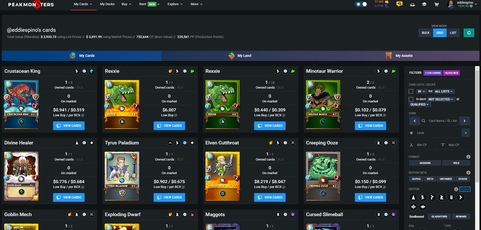The height and width of the screenshot is (230, 481).
Task: Click the life element icon on Divine Healer
Action: pos(92,143)
